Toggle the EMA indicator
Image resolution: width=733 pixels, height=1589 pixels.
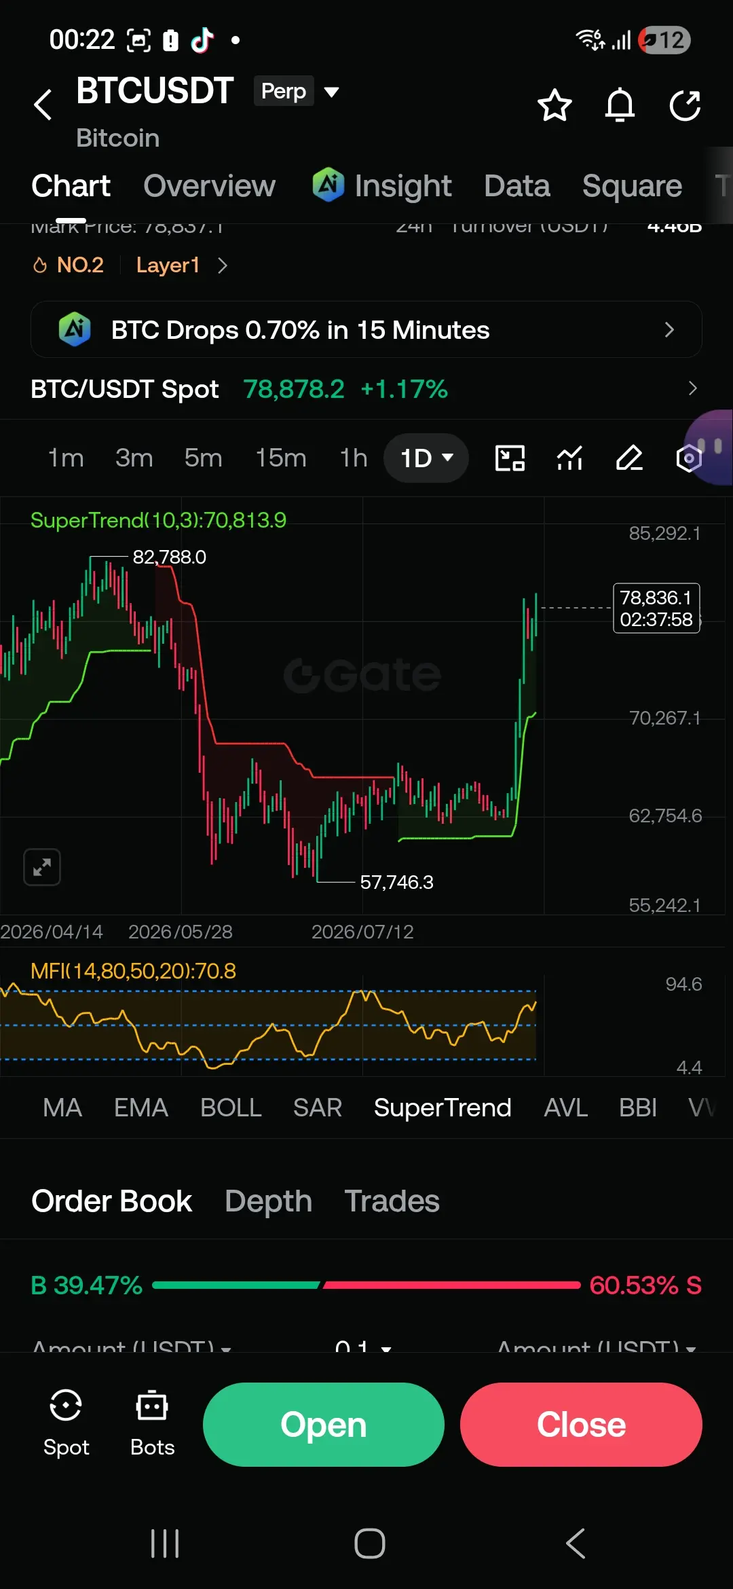[140, 1108]
